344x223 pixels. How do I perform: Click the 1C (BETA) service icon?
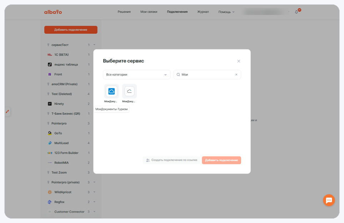(50, 55)
